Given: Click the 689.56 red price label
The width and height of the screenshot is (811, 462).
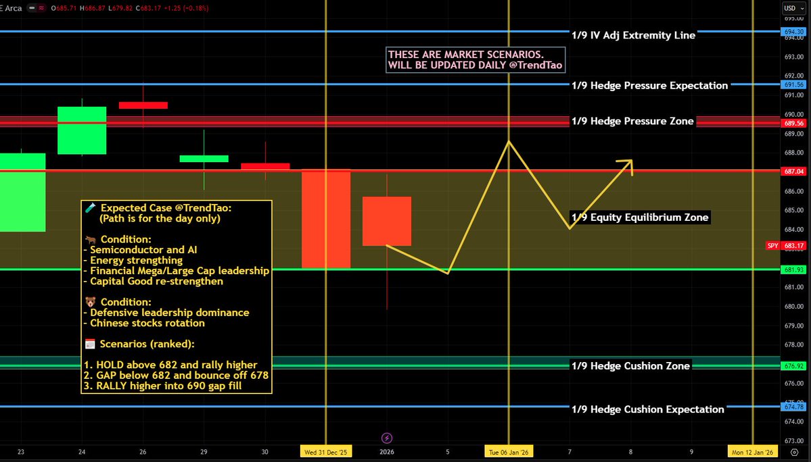Looking at the screenshot, I should coord(793,124).
